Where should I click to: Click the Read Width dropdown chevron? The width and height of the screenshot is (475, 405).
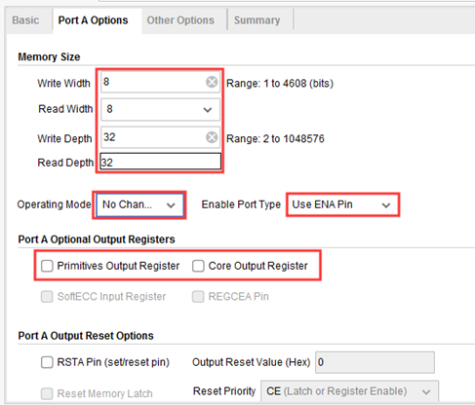point(208,110)
